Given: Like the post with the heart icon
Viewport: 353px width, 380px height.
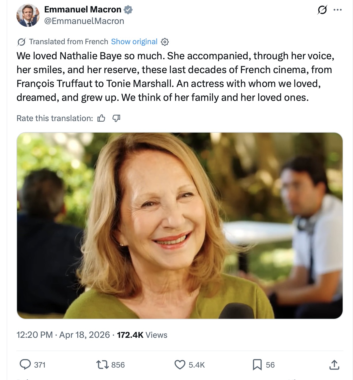Looking at the screenshot, I should pyautogui.click(x=180, y=365).
